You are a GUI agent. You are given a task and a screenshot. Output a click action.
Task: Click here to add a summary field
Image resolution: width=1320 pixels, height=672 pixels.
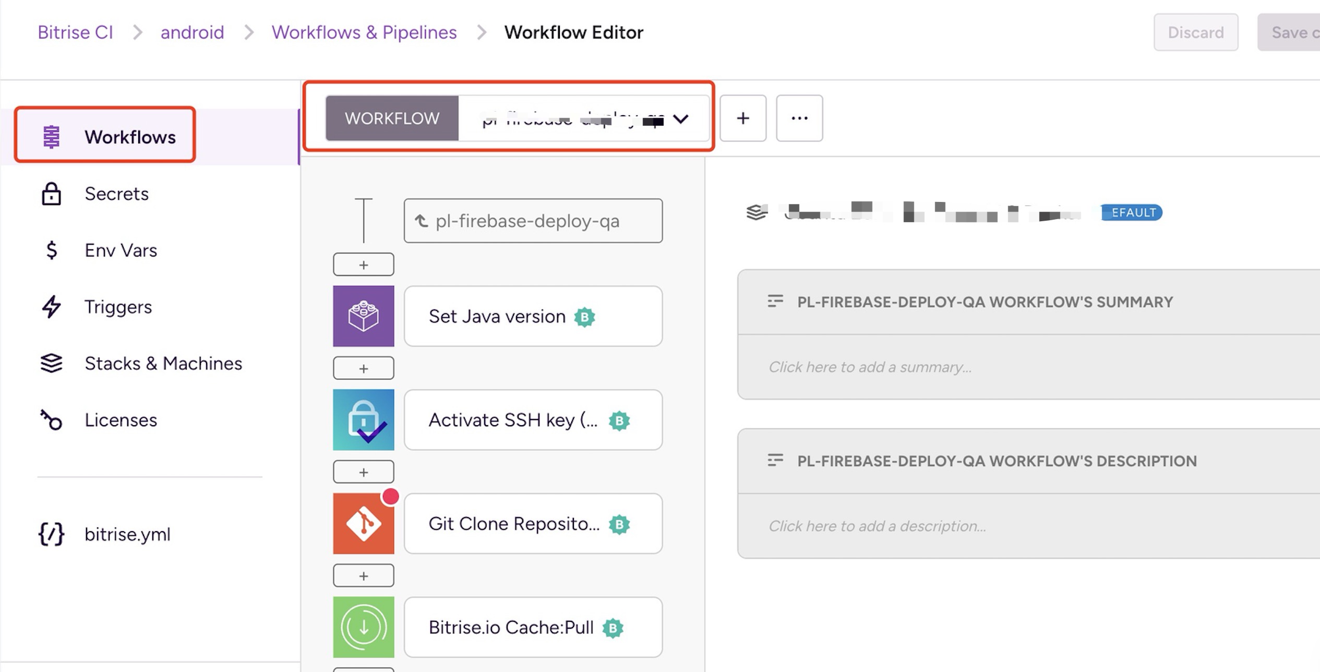[1029, 367]
